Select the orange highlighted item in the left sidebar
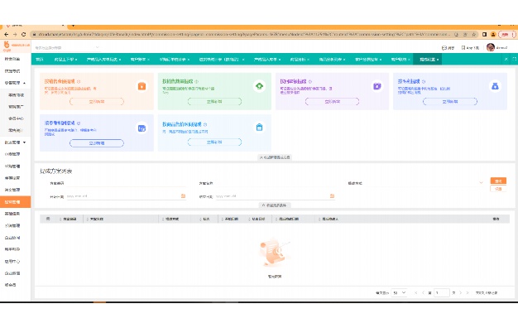 pyautogui.click(x=15, y=202)
